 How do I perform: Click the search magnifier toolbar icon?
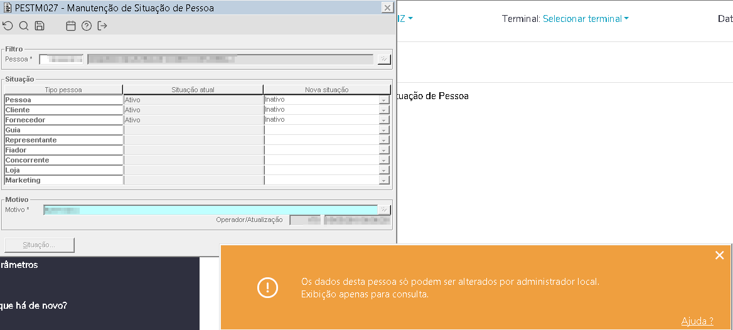click(24, 26)
